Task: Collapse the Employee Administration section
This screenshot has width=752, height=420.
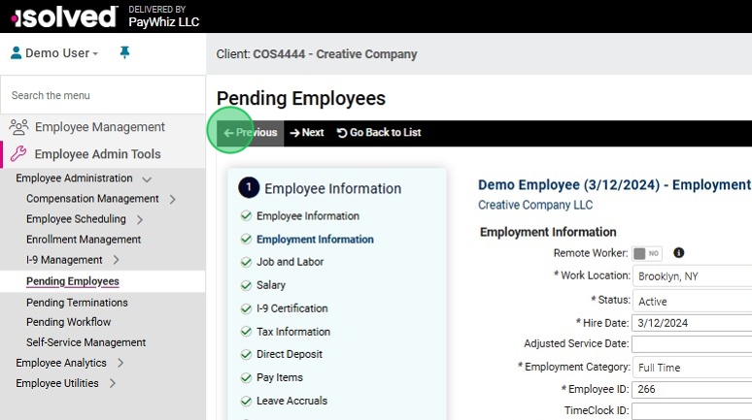Action: (147, 178)
